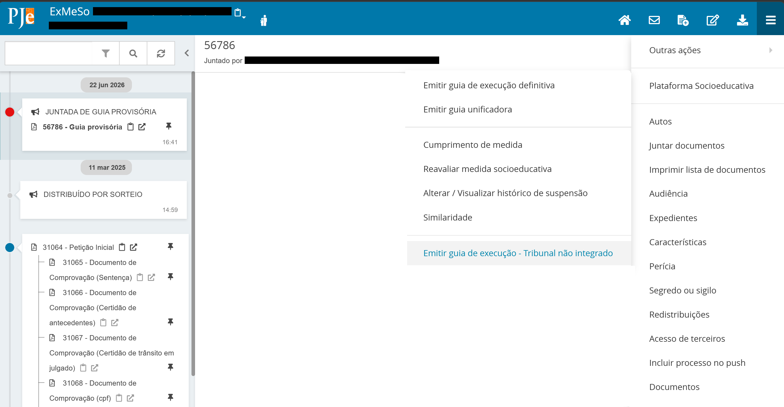The width and height of the screenshot is (784, 407).
Task: Click Juntar documentos
Action: pos(687,146)
